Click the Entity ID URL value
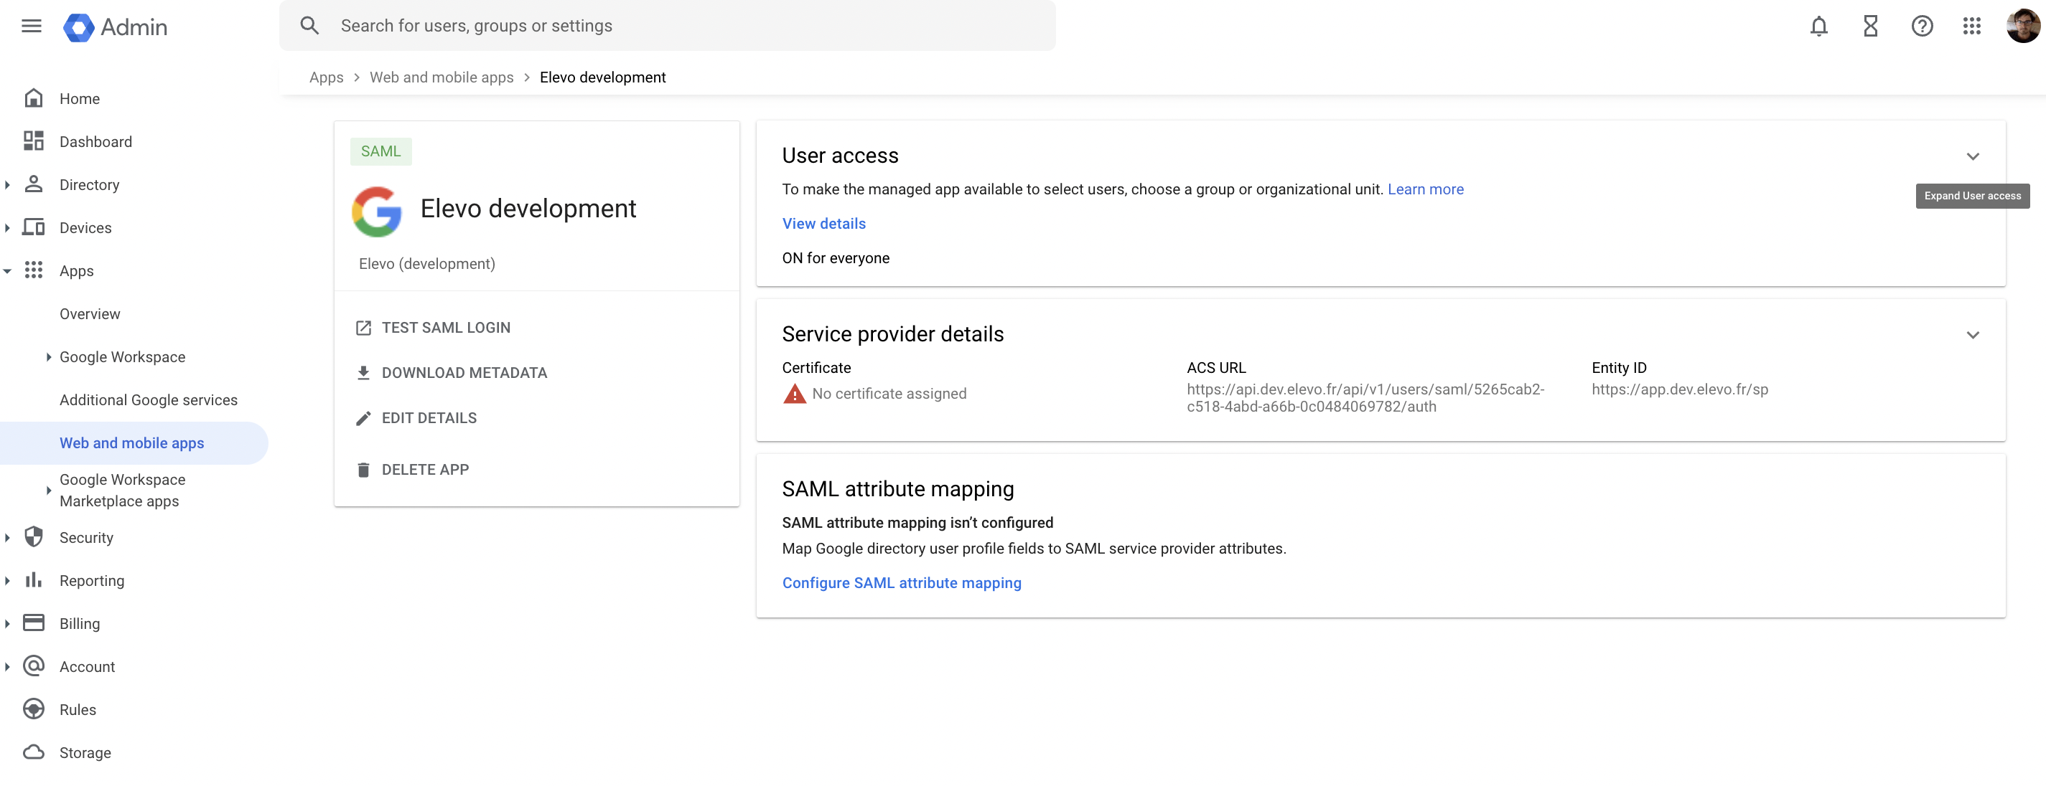2046x786 pixels. (x=1679, y=389)
